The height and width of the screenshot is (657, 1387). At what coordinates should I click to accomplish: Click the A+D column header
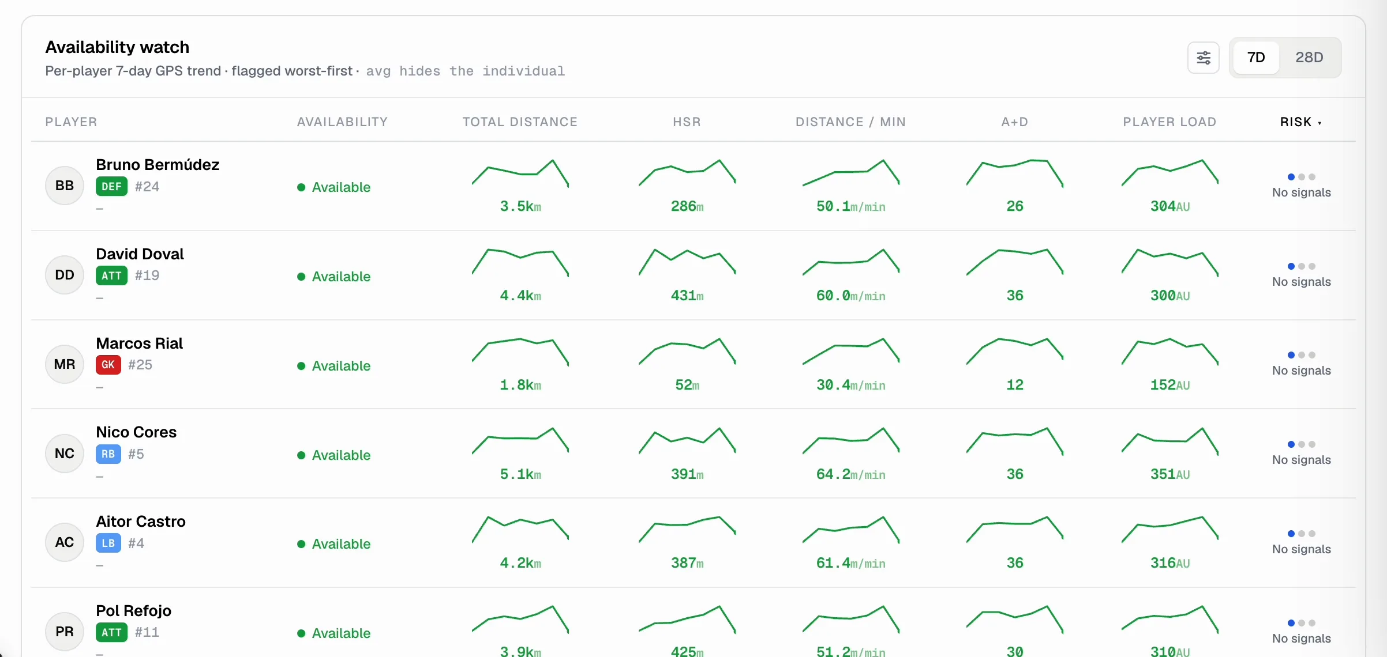click(1014, 122)
